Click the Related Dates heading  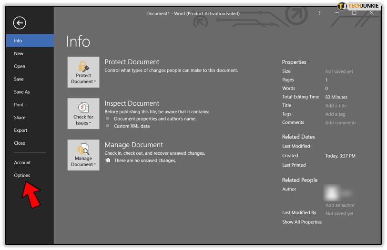[x=298, y=137]
